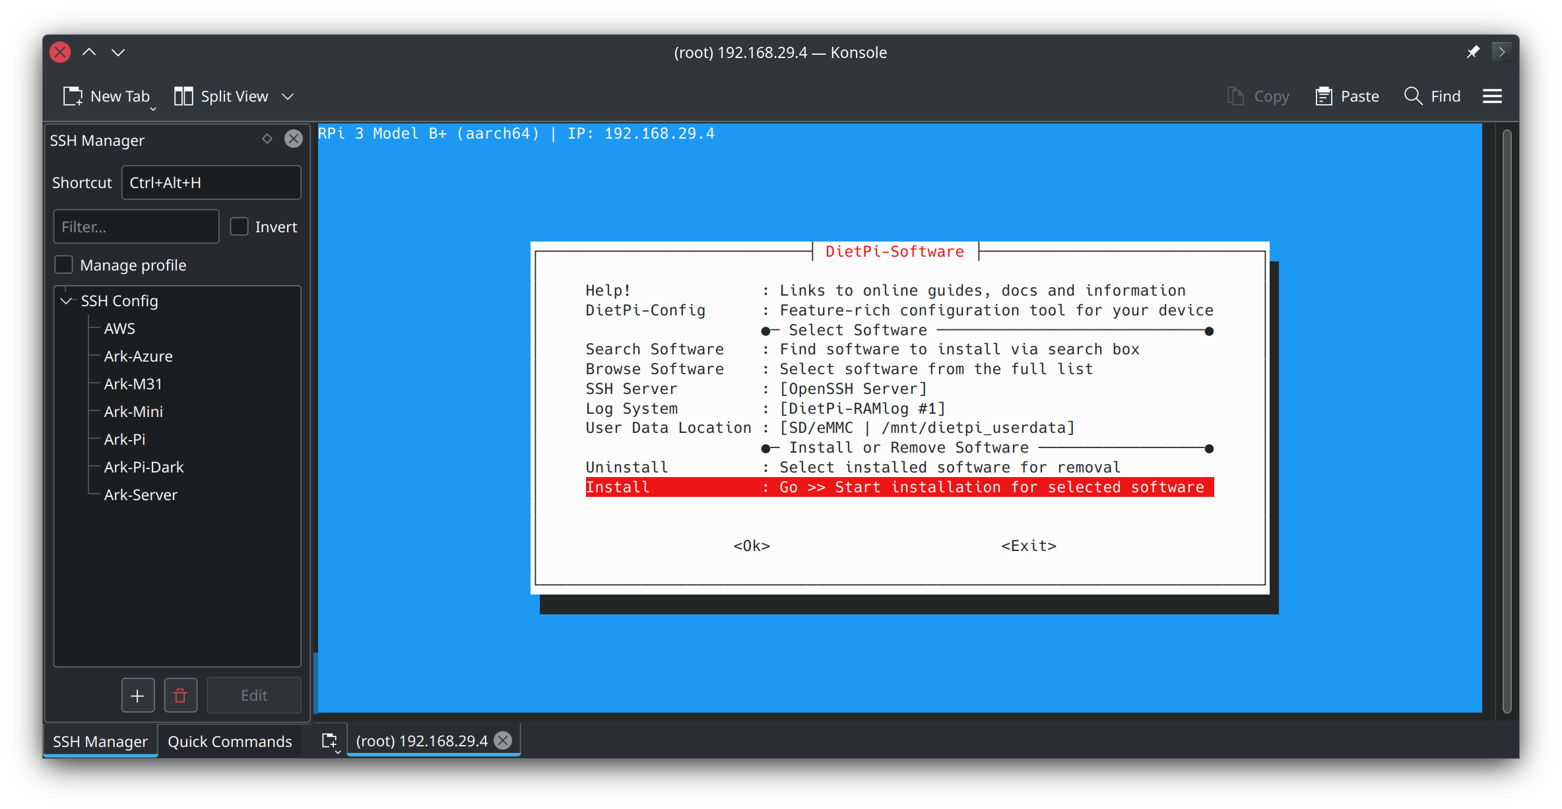Viewport: 1562px width, 809px height.
Task: Float the SSH Manager panel
Action: tap(267, 139)
